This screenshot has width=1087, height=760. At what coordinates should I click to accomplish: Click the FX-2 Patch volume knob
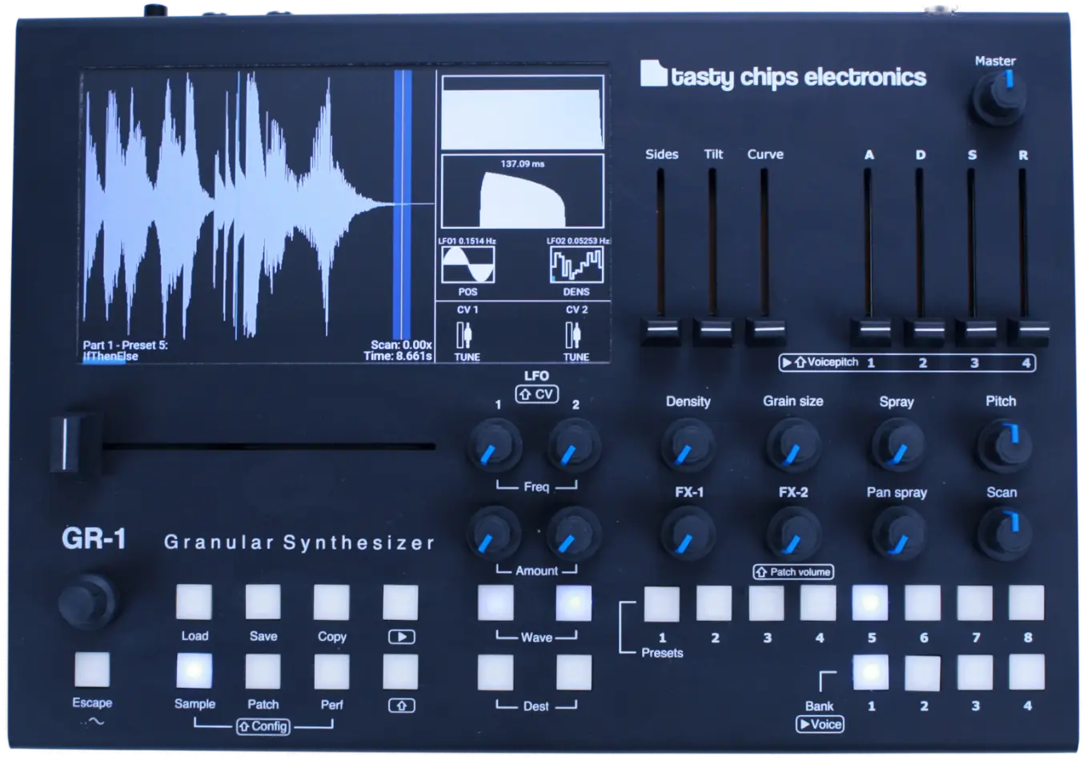pos(792,534)
